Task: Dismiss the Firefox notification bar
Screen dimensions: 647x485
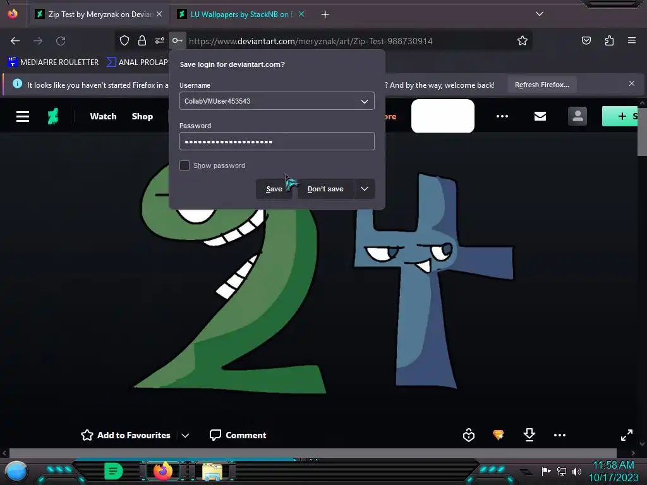Action: pos(632,84)
